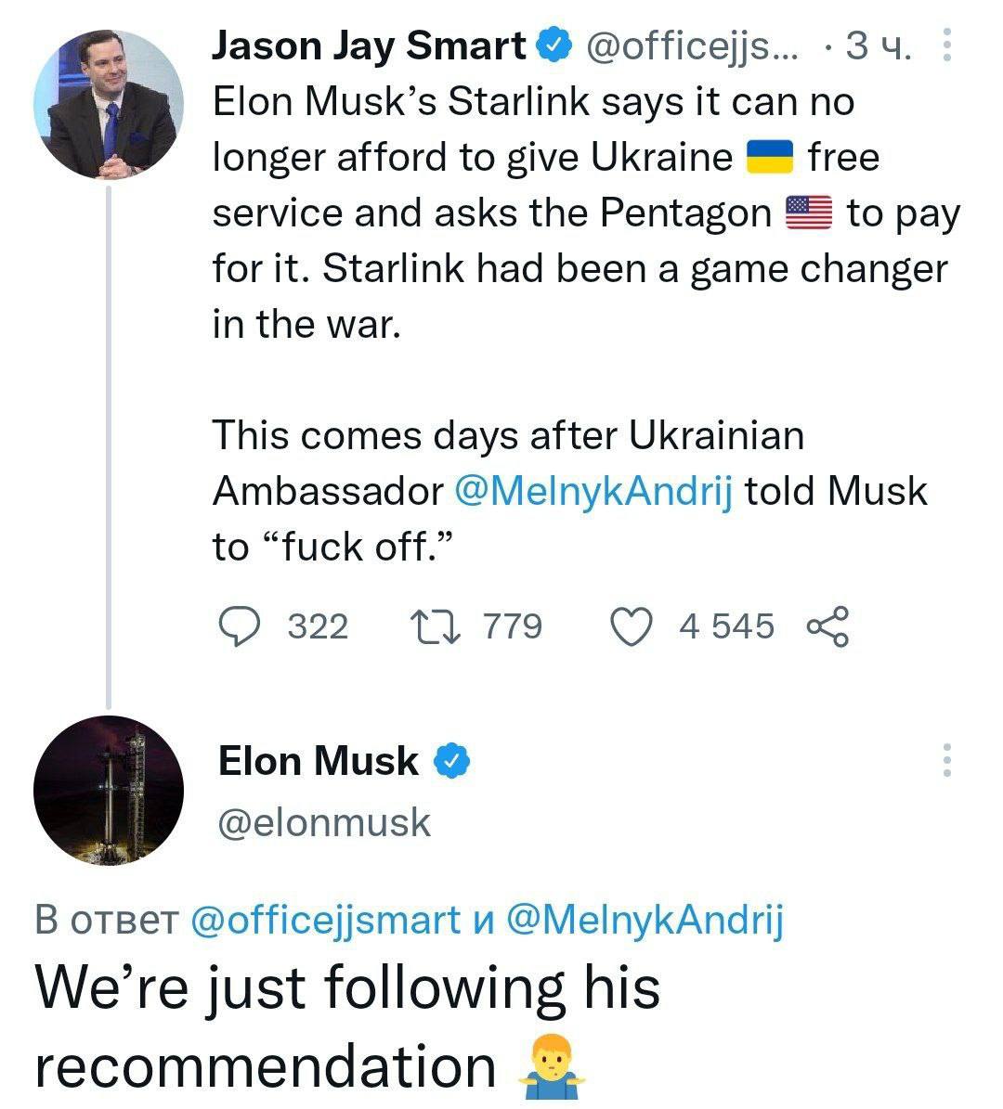
Task: Open the @MelnykAndrij mention in the tweet
Action: pyautogui.click(x=593, y=491)
